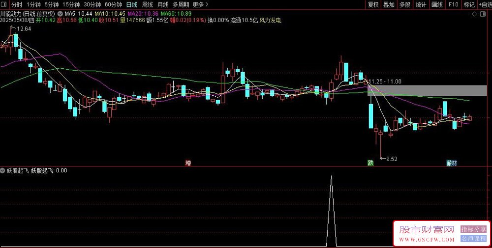
Task: Open the 多周期 multi-period view
Action: pyautogui.click(x=181, y=4)
